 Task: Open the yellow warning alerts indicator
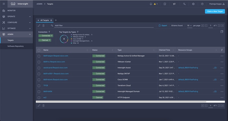point(155,4)
